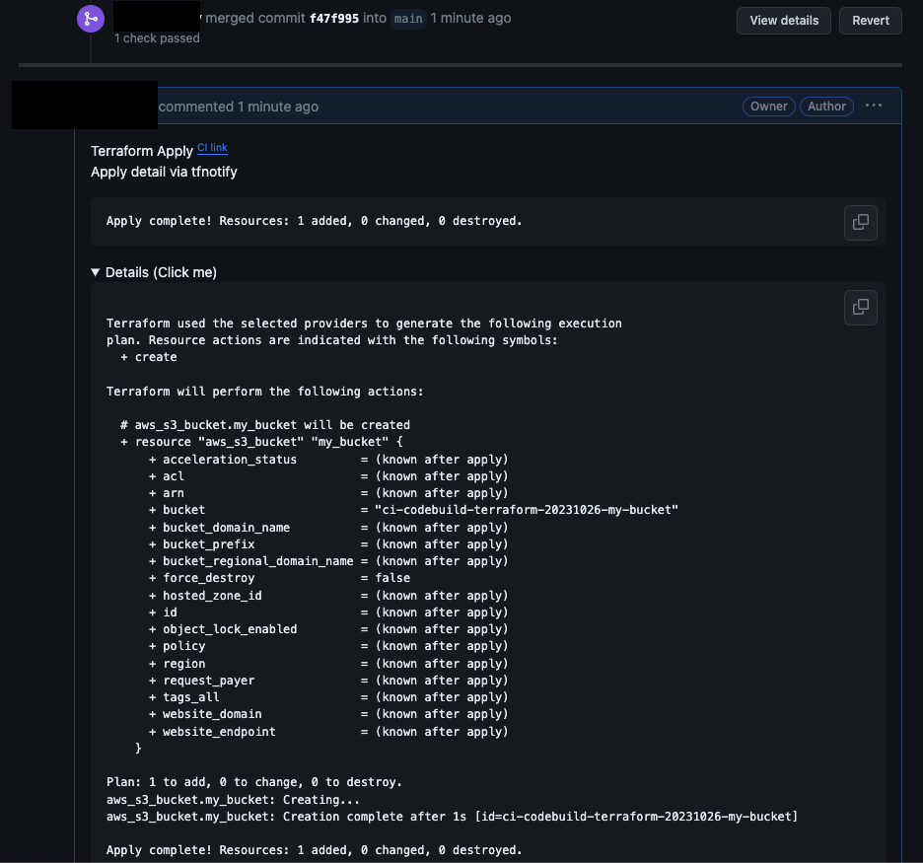Click the 'Creation complete after 1s' line

[x=452, y=817]
